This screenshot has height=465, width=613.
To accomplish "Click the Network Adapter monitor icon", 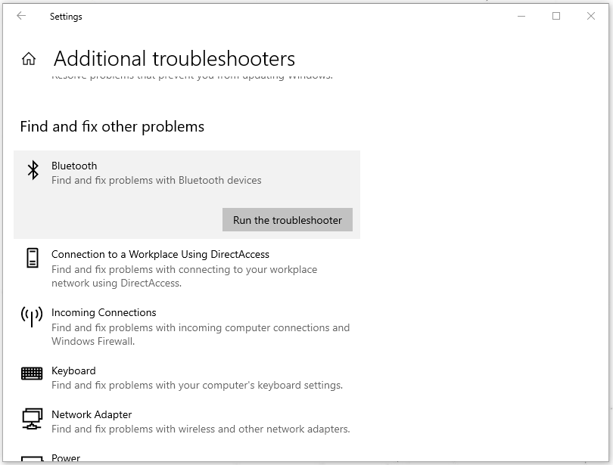I will (x=33, y=419).
